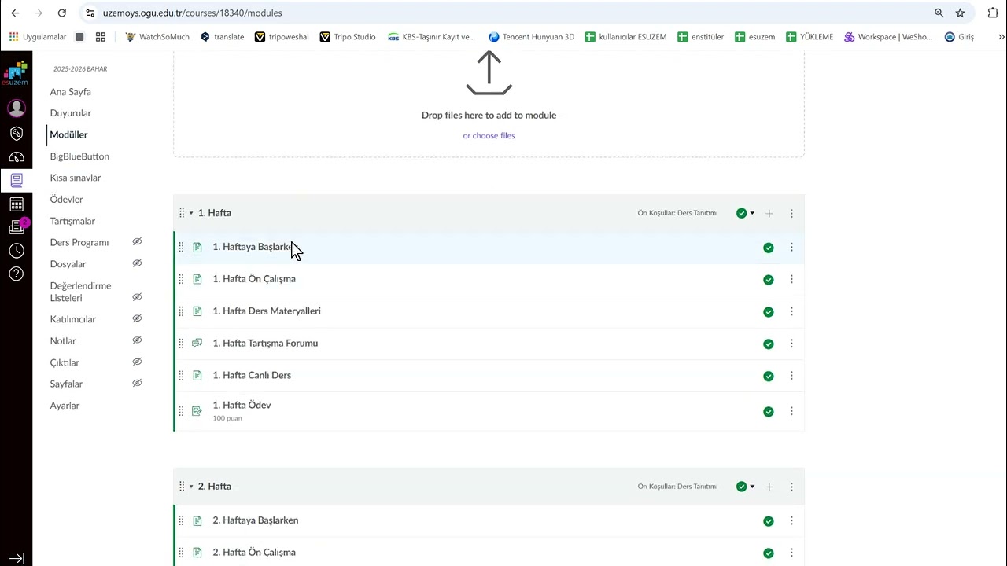Click the browser address bar URL
Screen dimensions: 1007x566
(192, 13)
